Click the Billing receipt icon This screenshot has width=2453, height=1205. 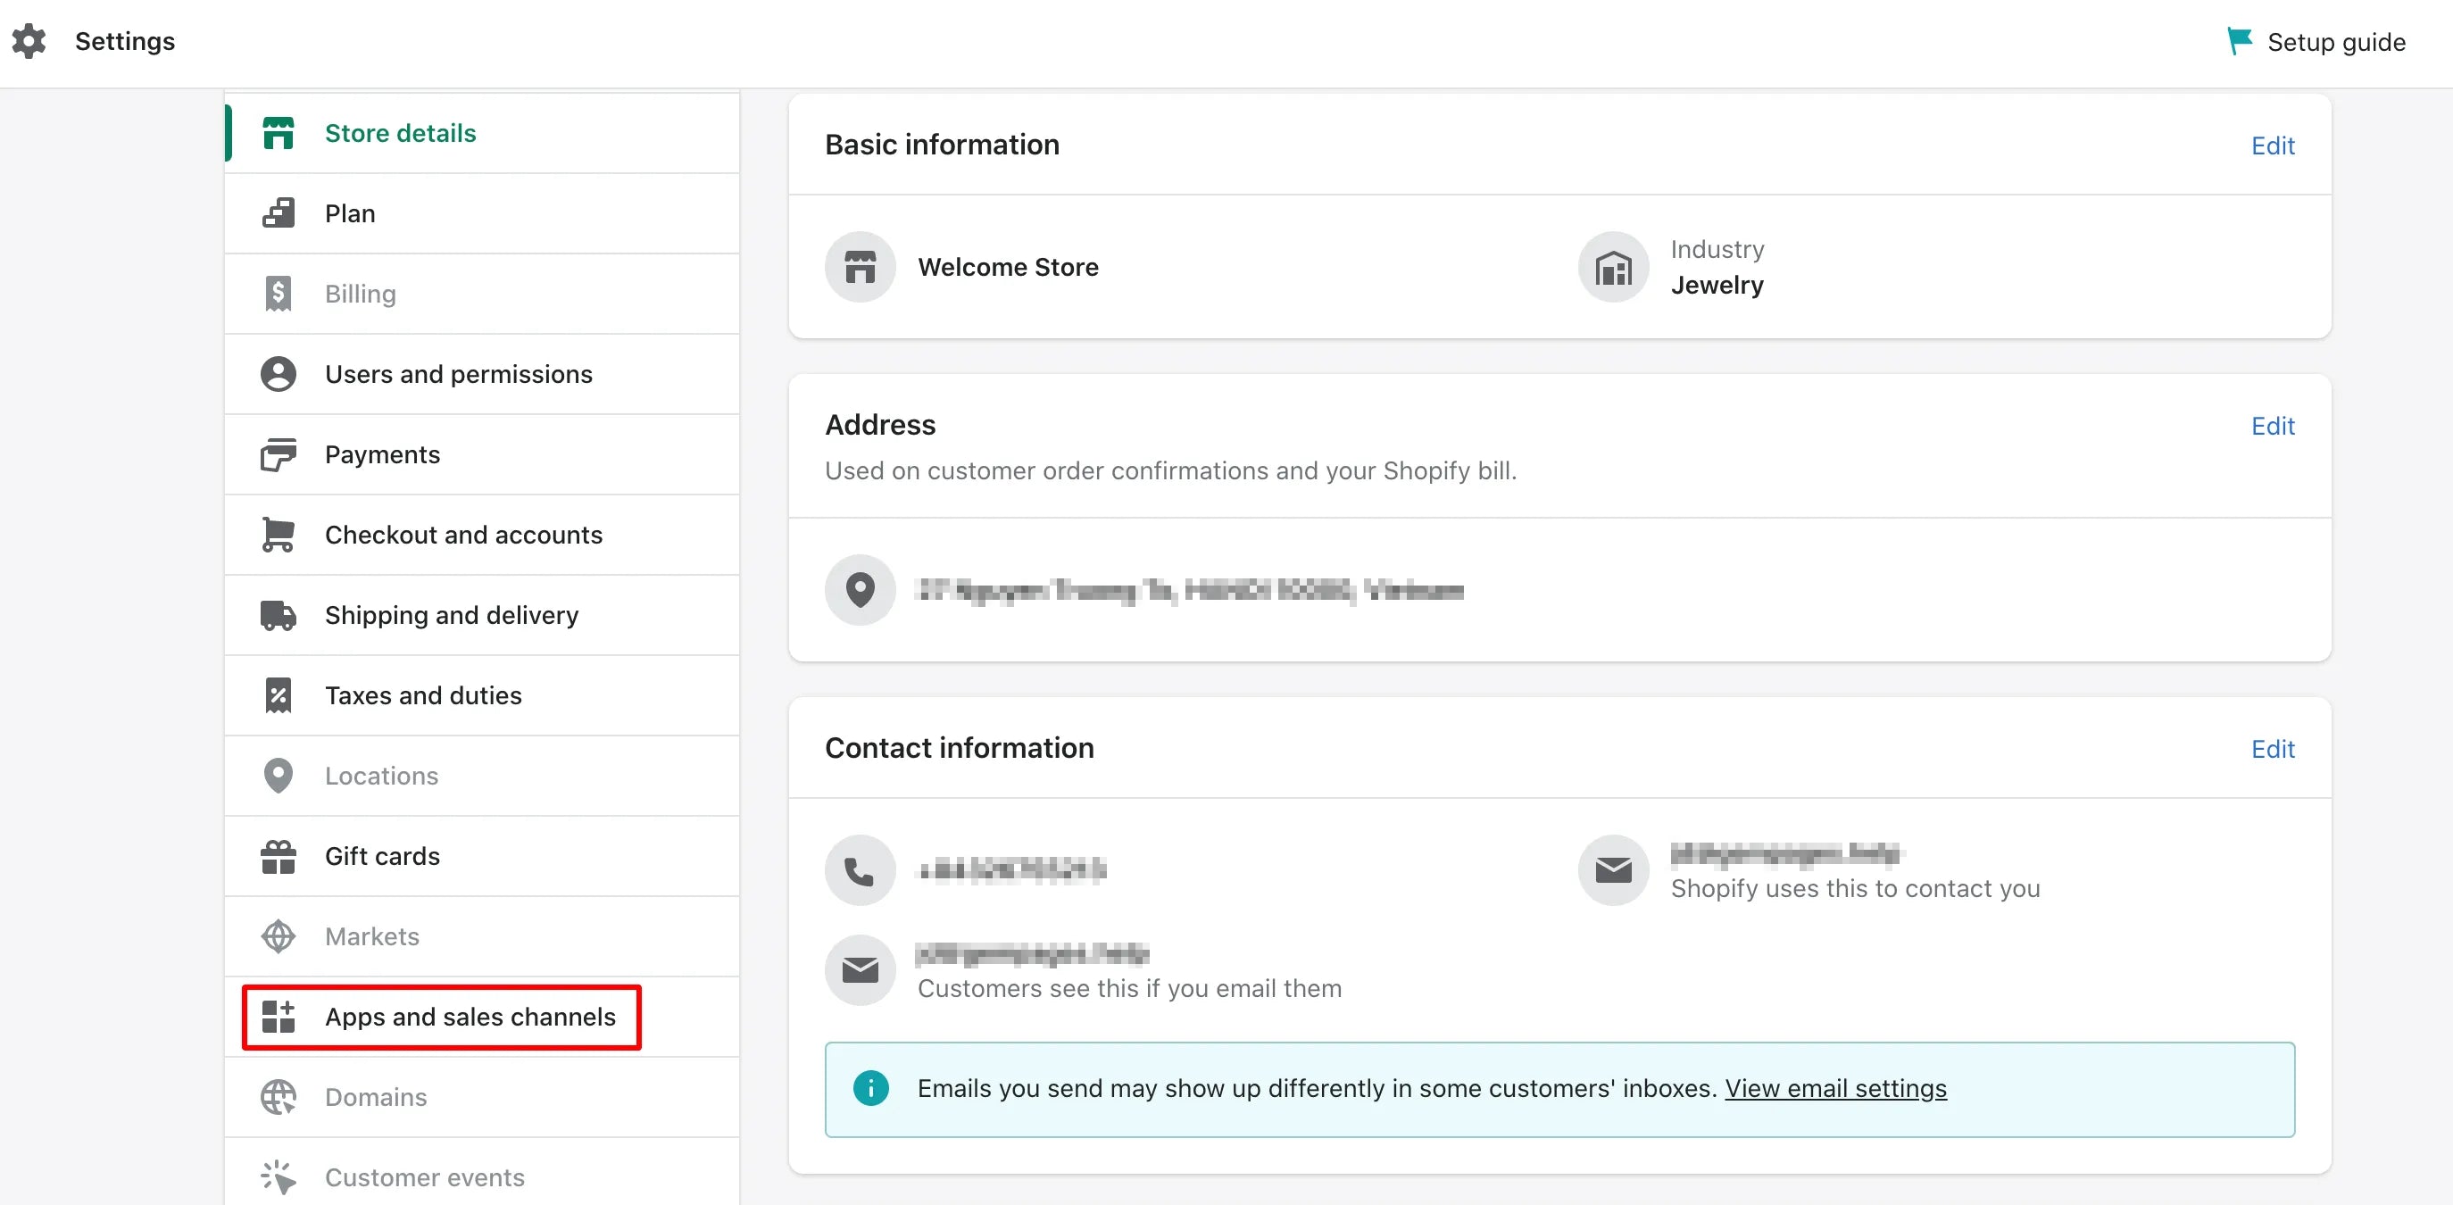pyautogui.click(x=278, y=293)
